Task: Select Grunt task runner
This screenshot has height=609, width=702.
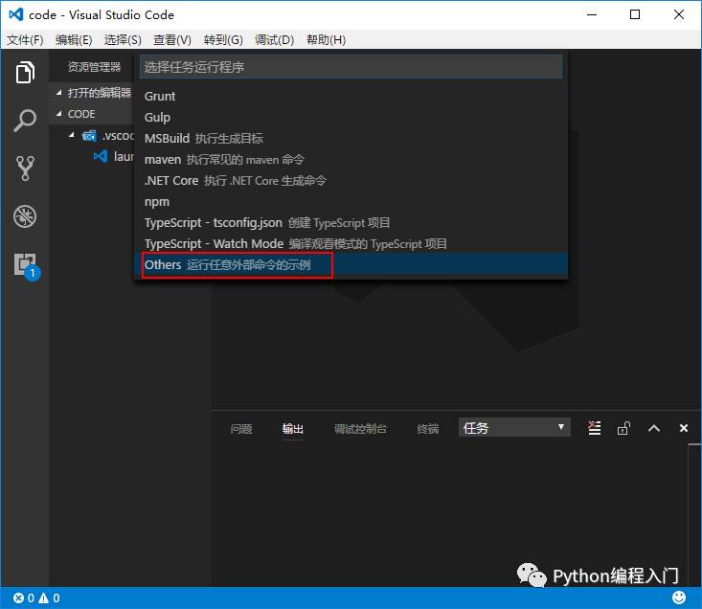Action: [351, 96]
